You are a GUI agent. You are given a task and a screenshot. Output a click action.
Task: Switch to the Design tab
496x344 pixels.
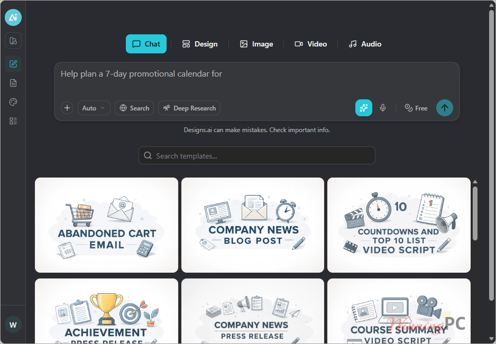(x=200, y=44)
